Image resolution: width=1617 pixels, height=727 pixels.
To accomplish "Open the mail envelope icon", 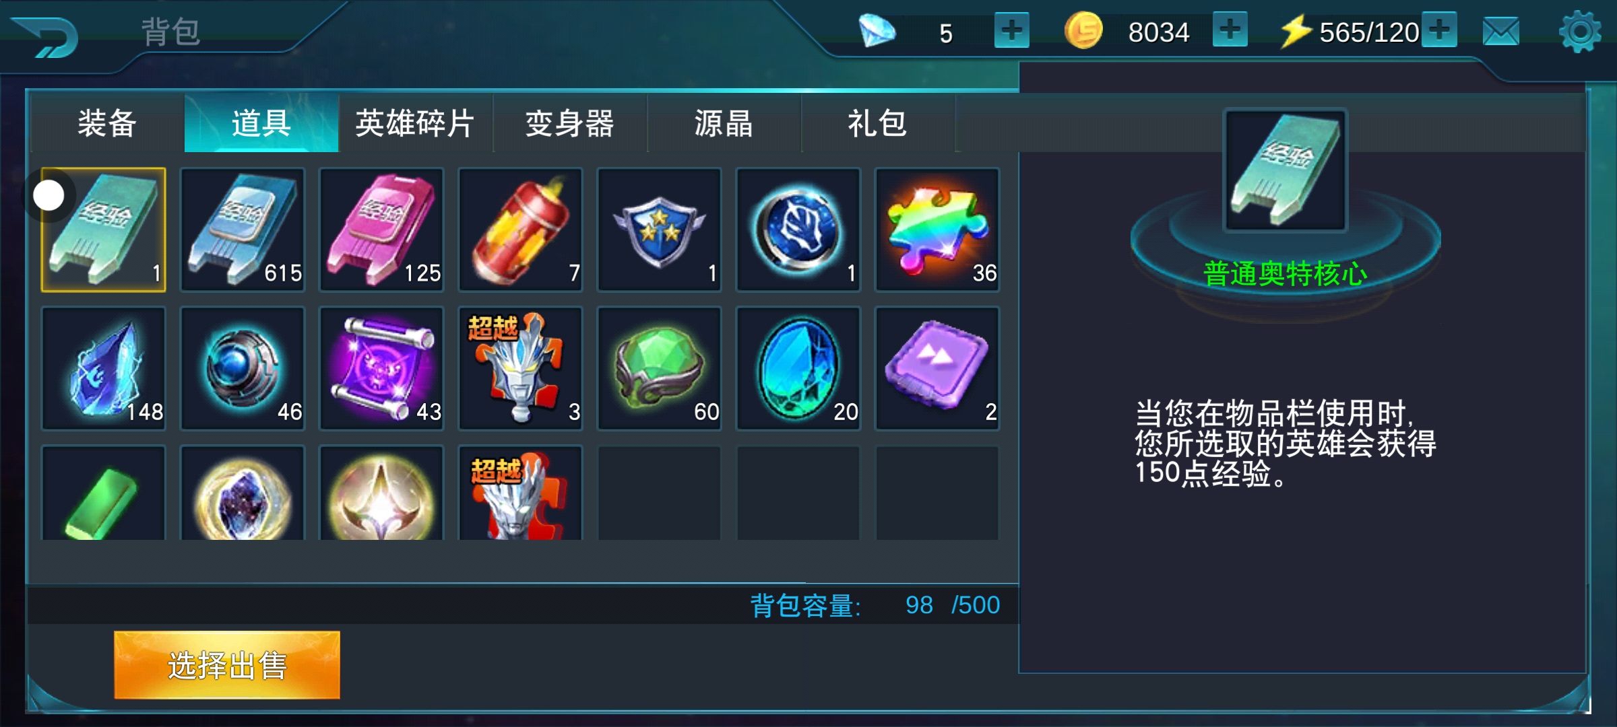I will click(1501, 32).
